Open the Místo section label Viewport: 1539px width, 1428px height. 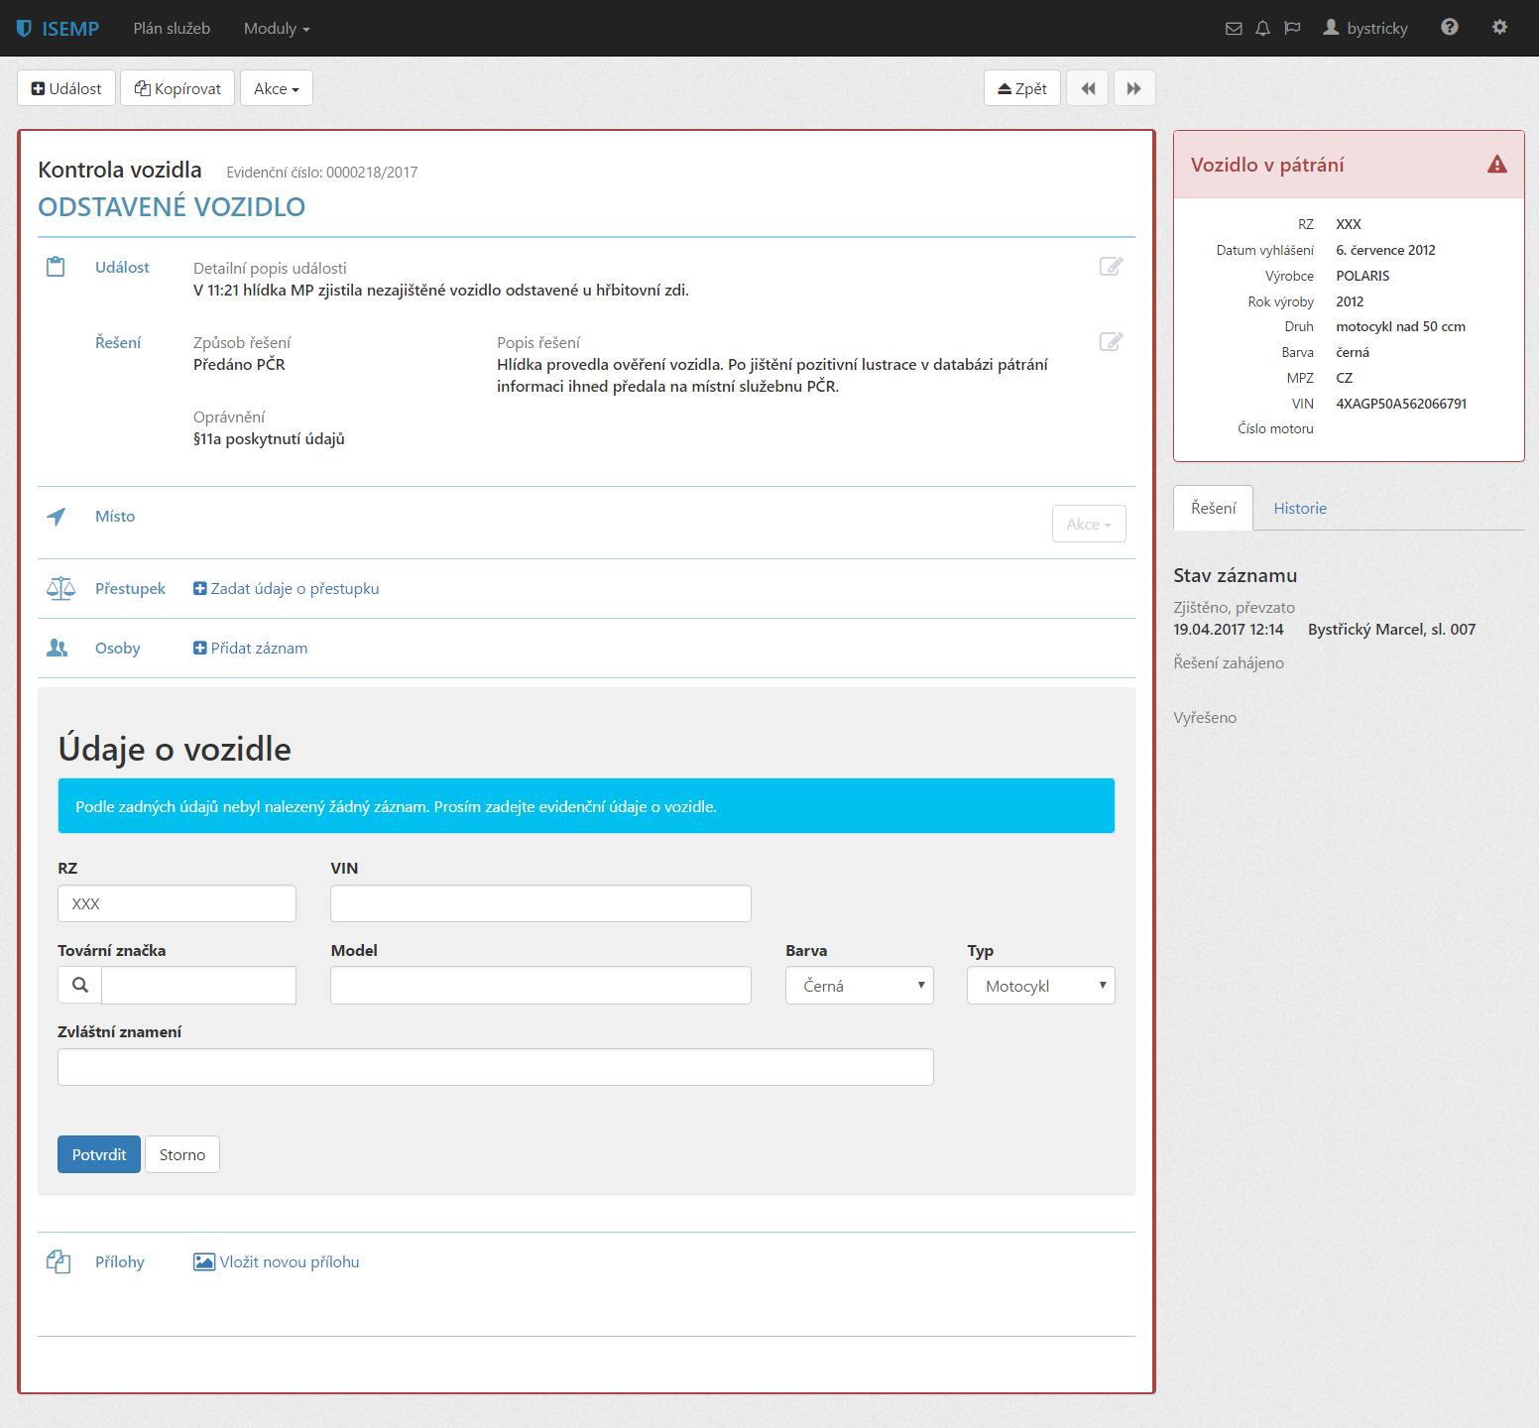(x=115, y=516)
